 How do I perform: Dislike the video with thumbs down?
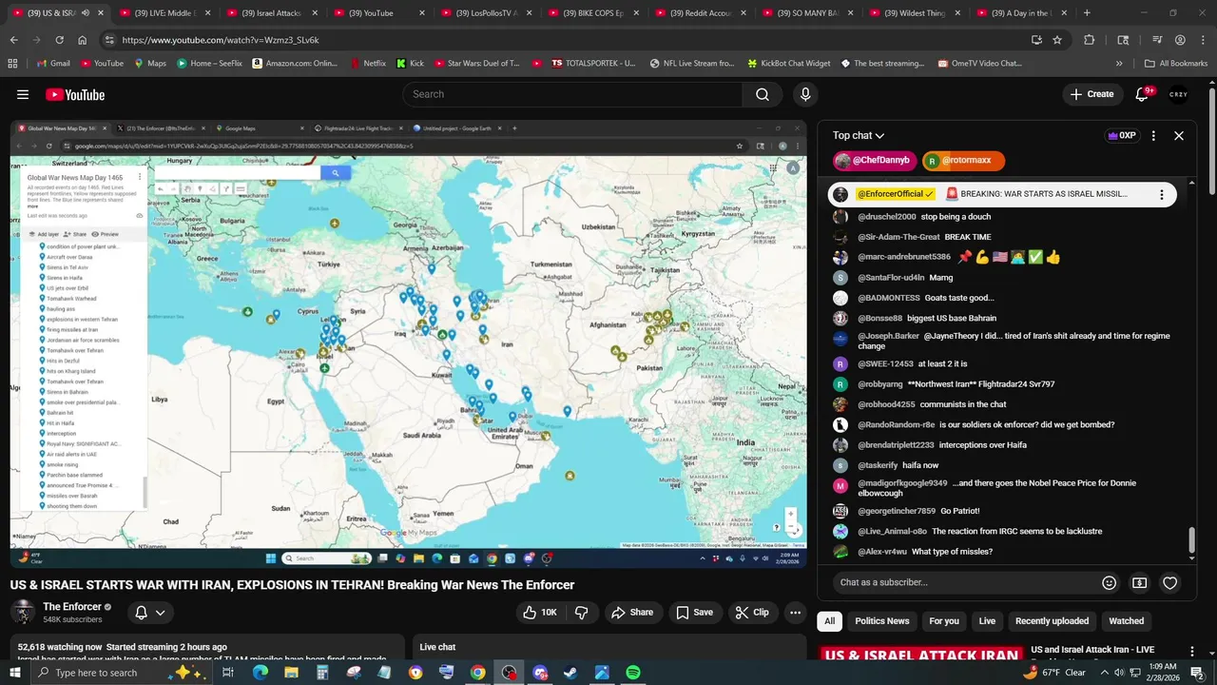pos(581,613)
